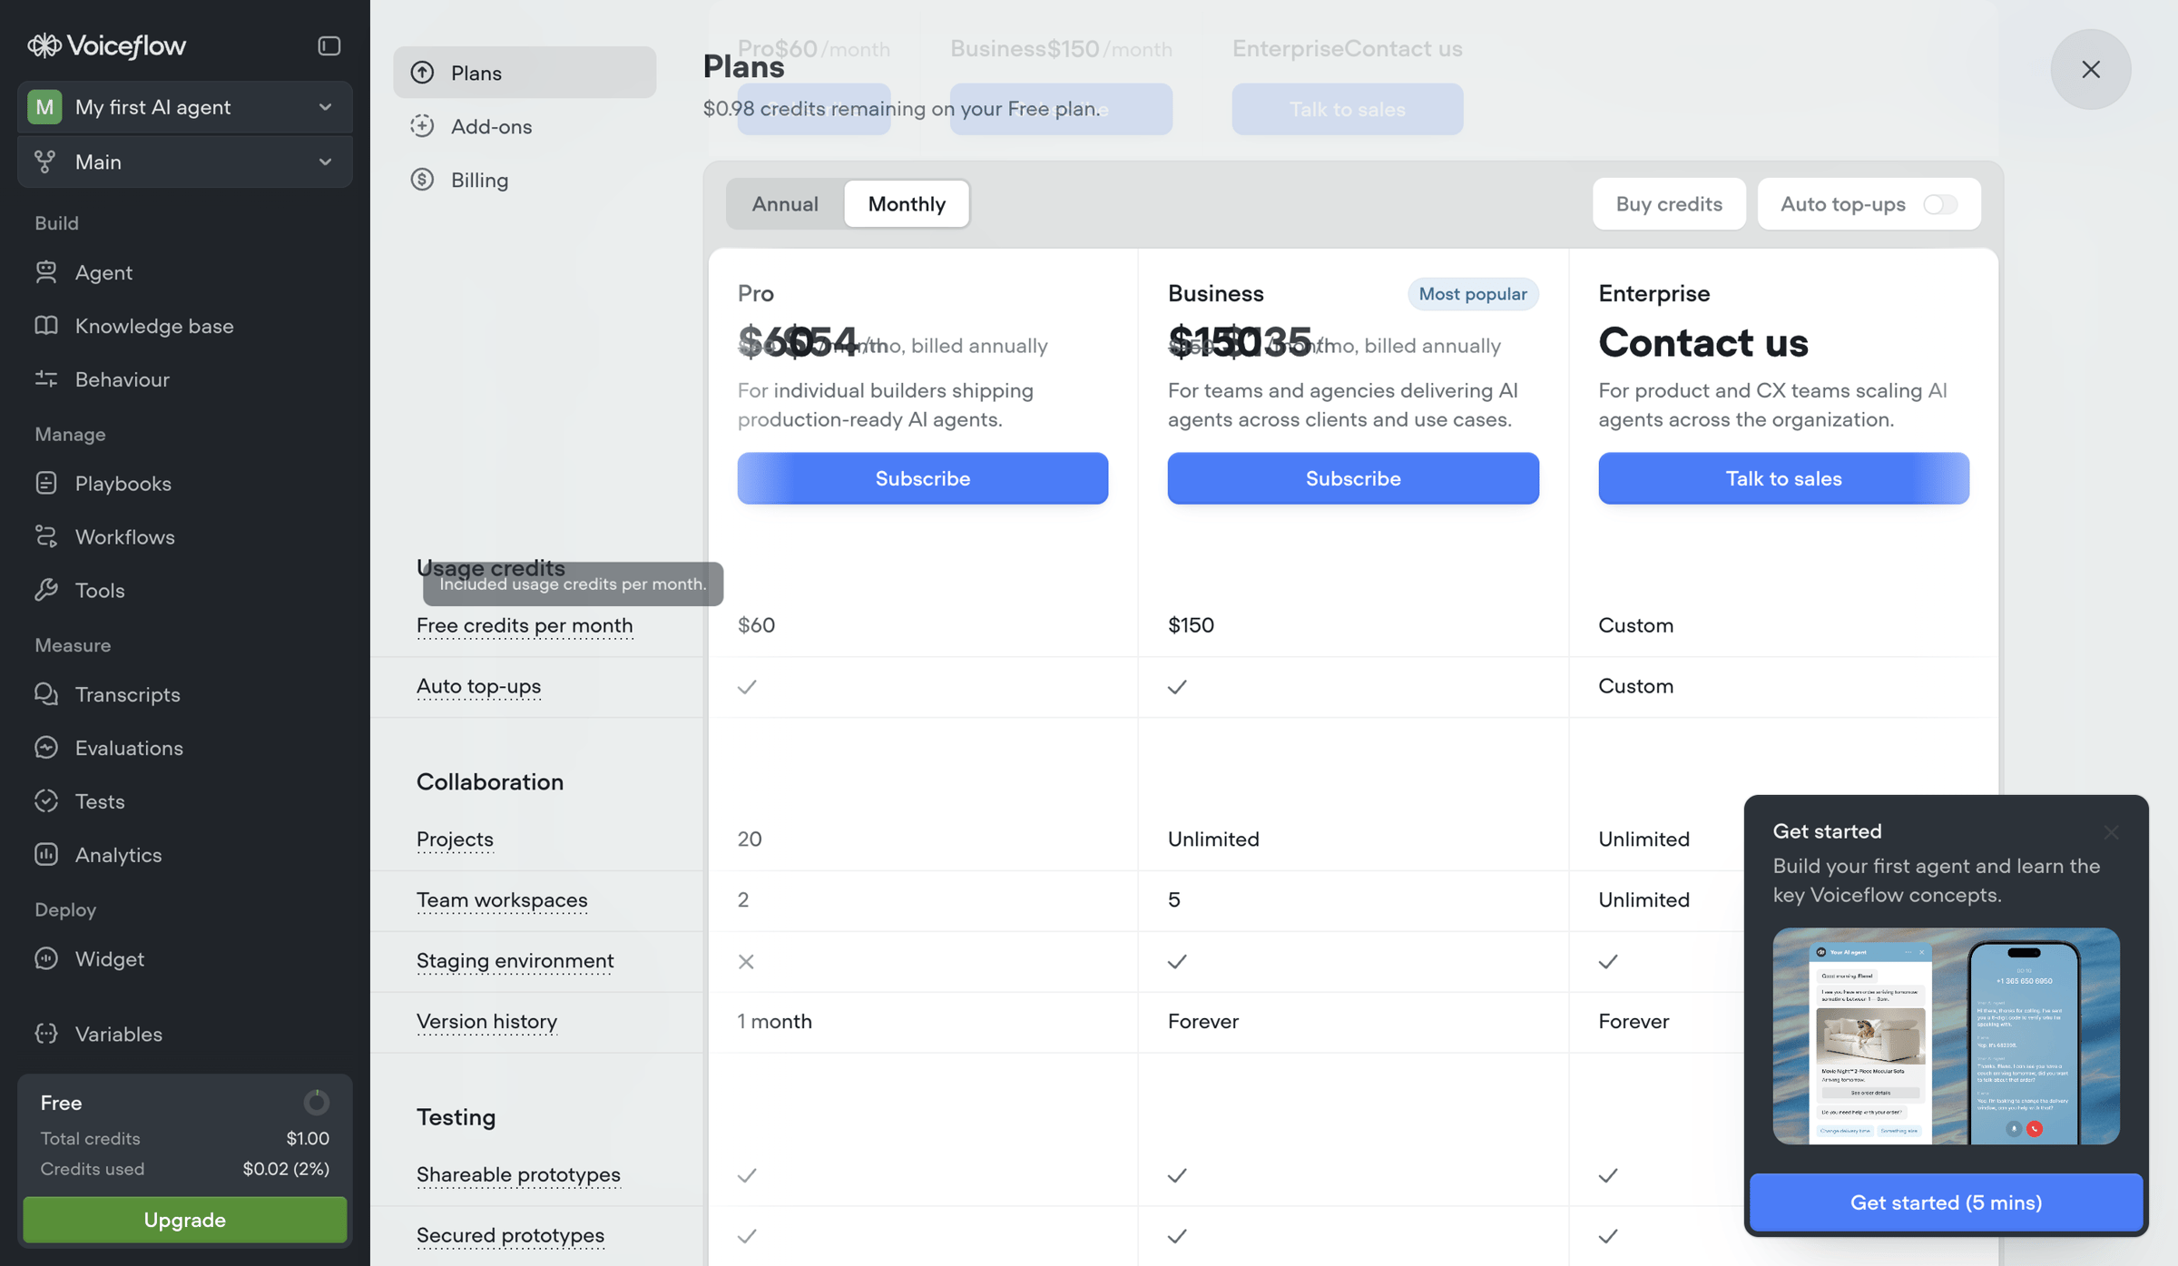The height and width of the screenshot is (1266, 2178).
Task: Click Get started (5 mins) button
Action: 1946,1202
